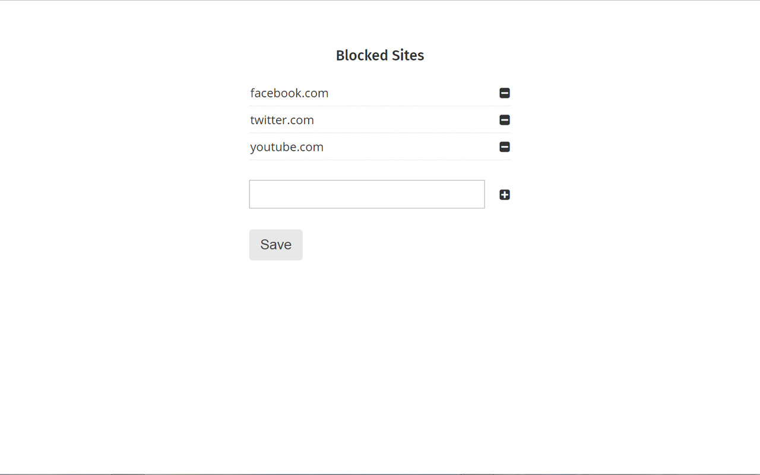Click the plus icon to add site
The image size is (760, 475).
point(505,195)
